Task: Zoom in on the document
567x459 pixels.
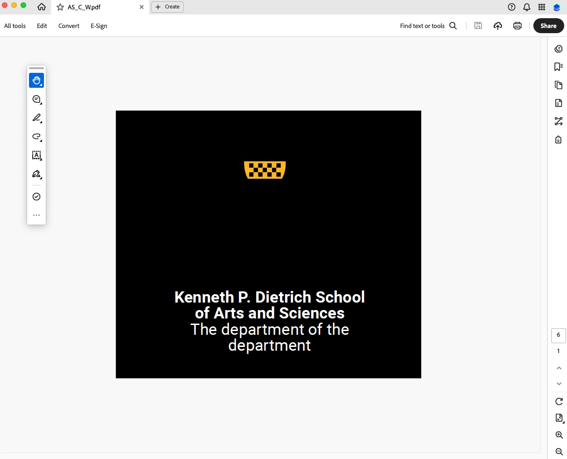Action: tap(559, 435)
